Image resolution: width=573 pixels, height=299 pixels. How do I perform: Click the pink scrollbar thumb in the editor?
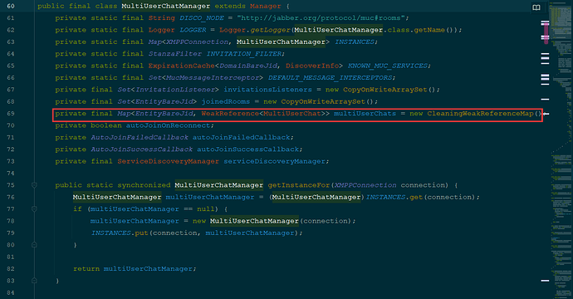546,32
